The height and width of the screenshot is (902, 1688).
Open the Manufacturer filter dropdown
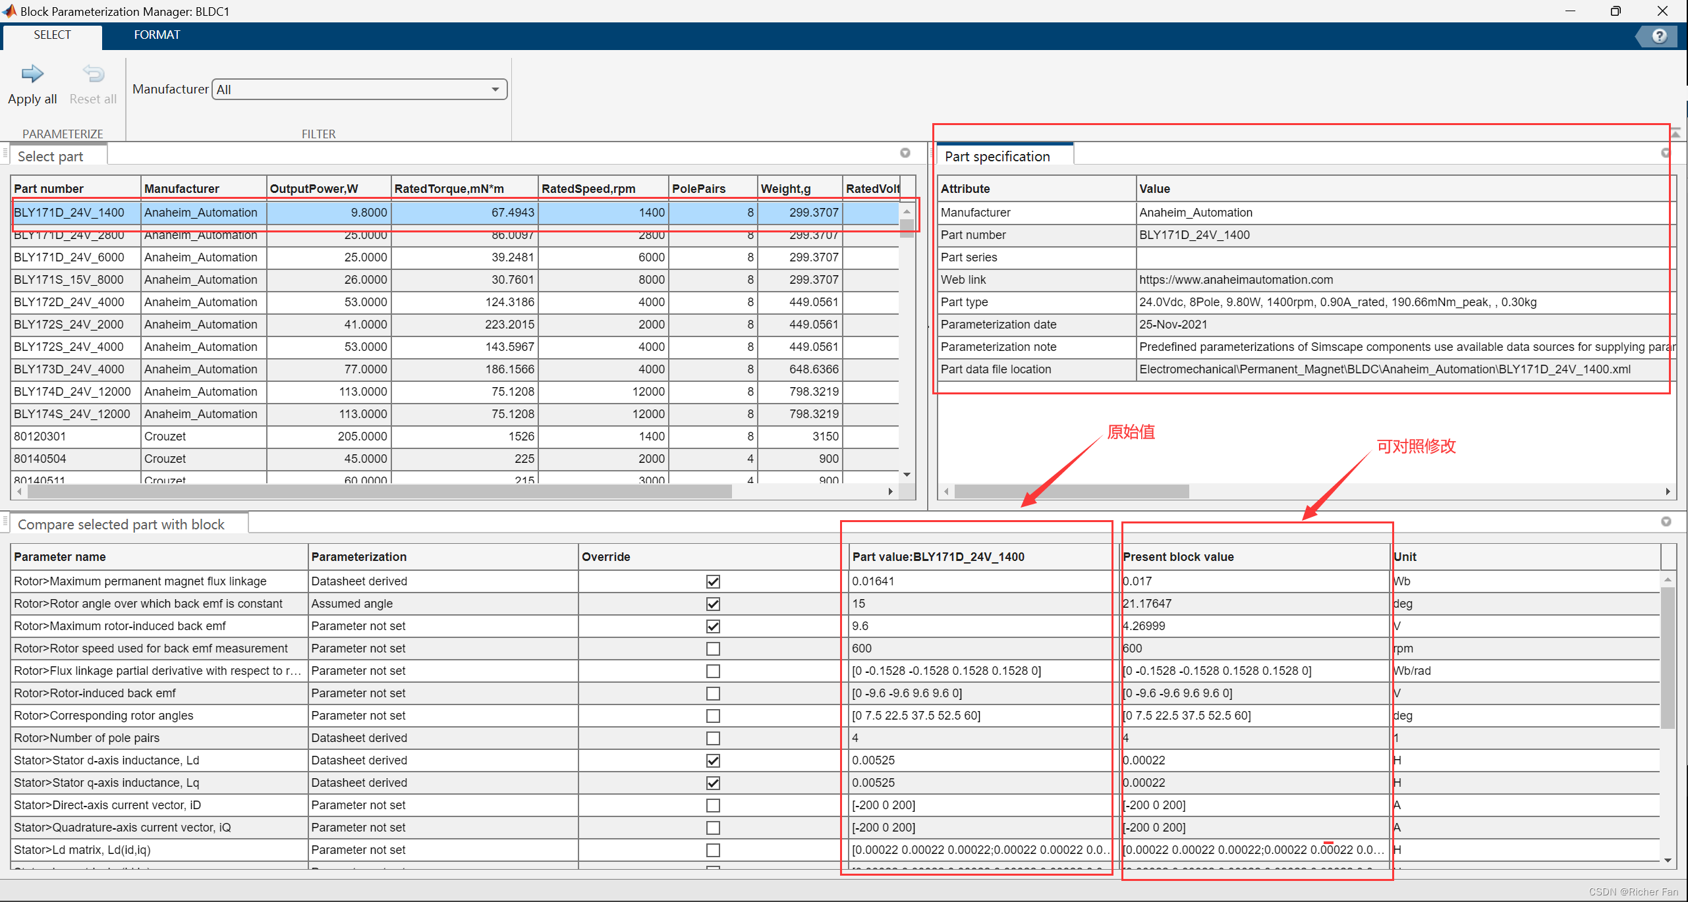tap(495, 90)
